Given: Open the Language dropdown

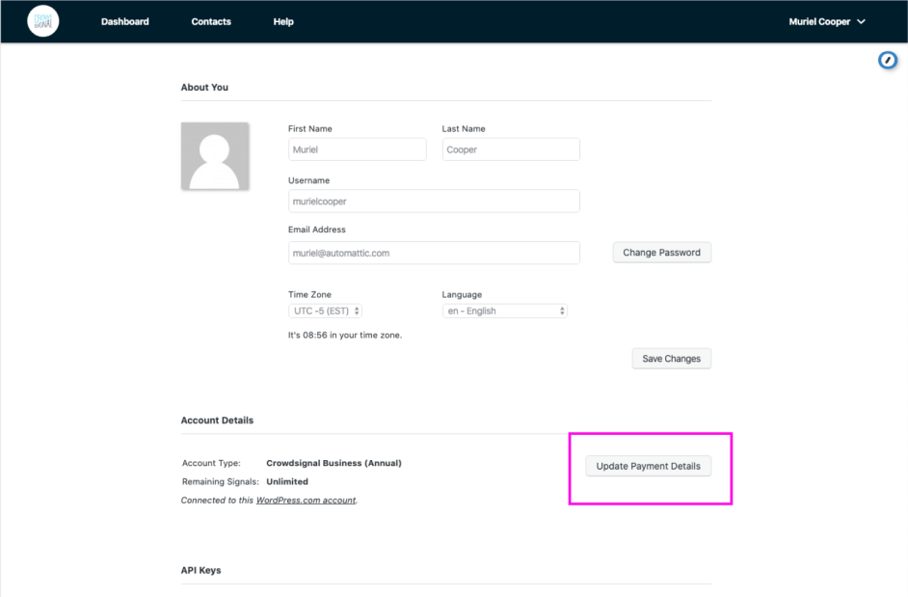Looking at the screenshot, I should coord(504,311).
